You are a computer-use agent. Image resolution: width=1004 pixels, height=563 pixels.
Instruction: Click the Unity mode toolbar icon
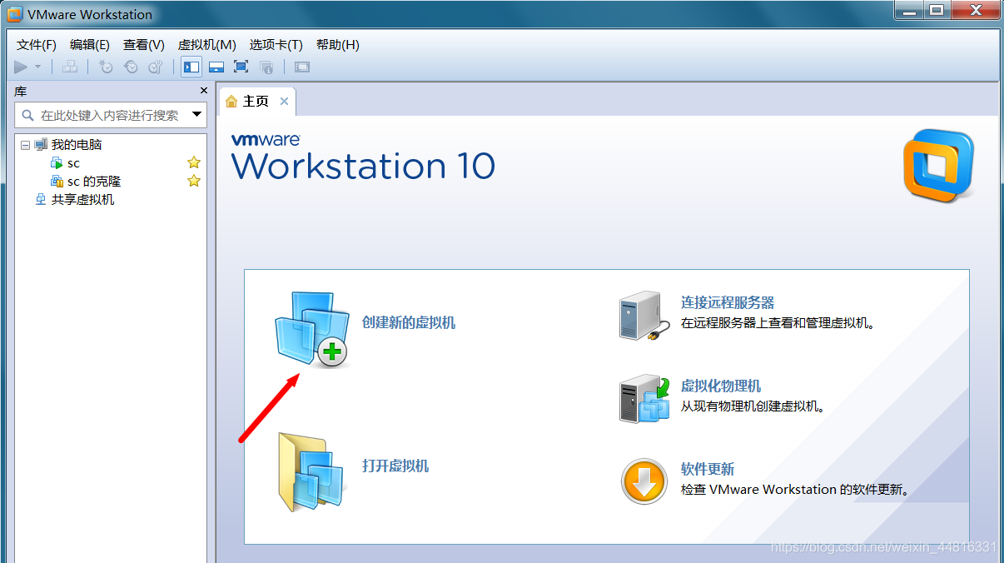click(x=266, y=67)
